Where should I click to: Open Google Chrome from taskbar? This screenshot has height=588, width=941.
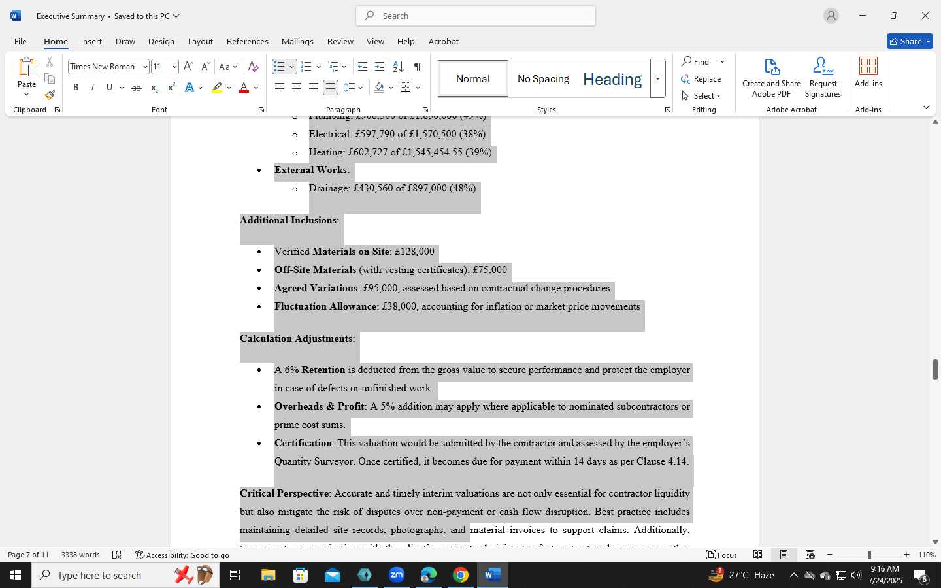461,575
